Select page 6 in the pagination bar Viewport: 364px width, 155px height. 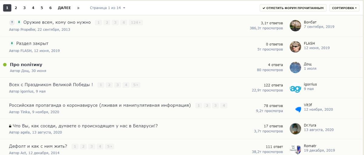(51, 8)
